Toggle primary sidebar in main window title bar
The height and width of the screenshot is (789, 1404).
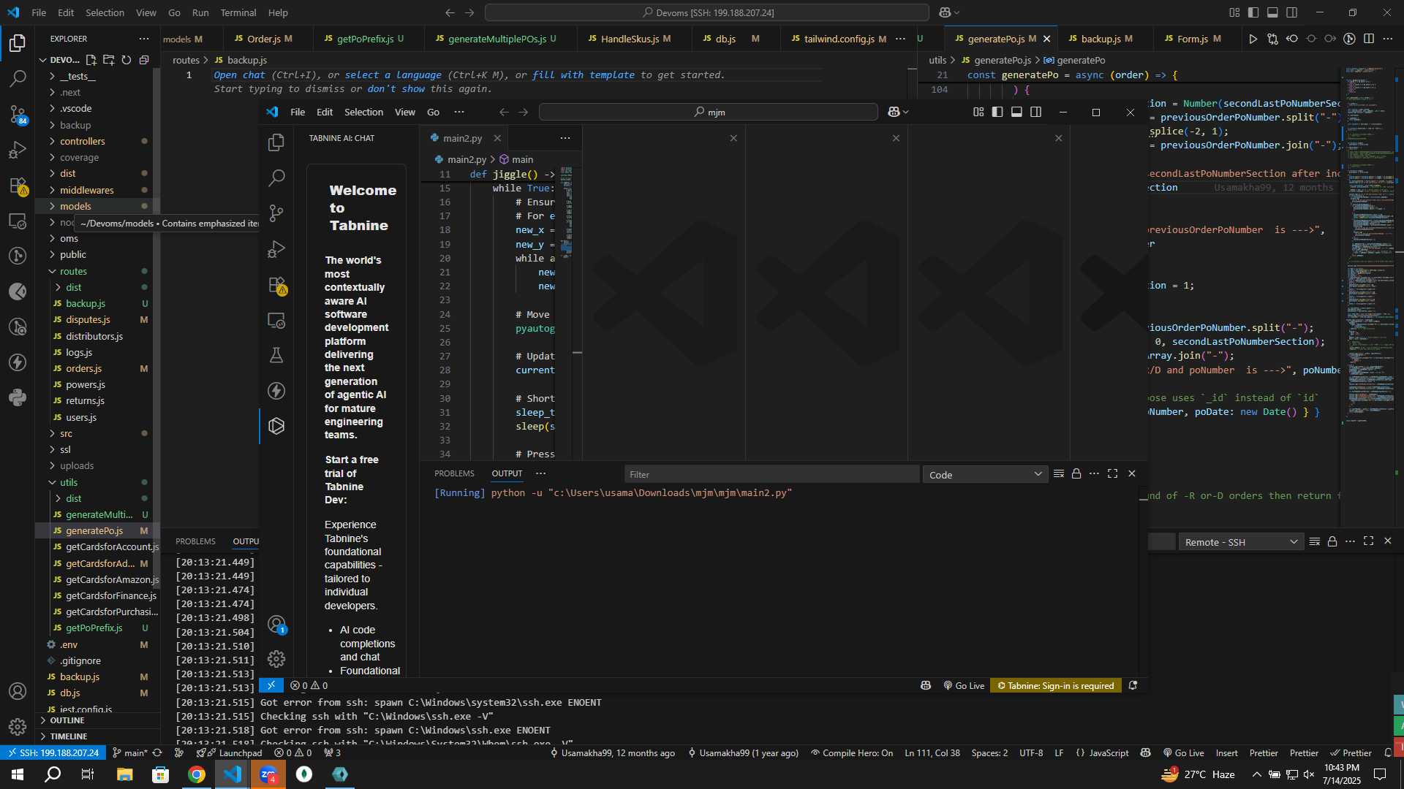click(x=1253, y=12)
